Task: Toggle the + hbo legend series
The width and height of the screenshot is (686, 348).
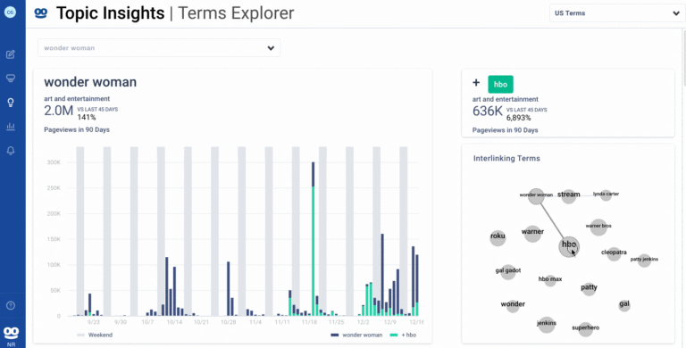Action: (404, 335)
